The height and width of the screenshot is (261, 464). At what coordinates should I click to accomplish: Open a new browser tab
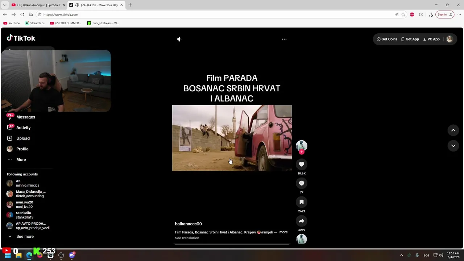pyautogui.click(x=130, y=5)
